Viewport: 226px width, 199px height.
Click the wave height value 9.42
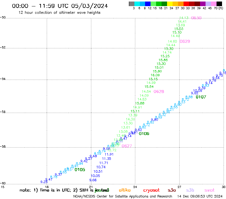[84, 161]
